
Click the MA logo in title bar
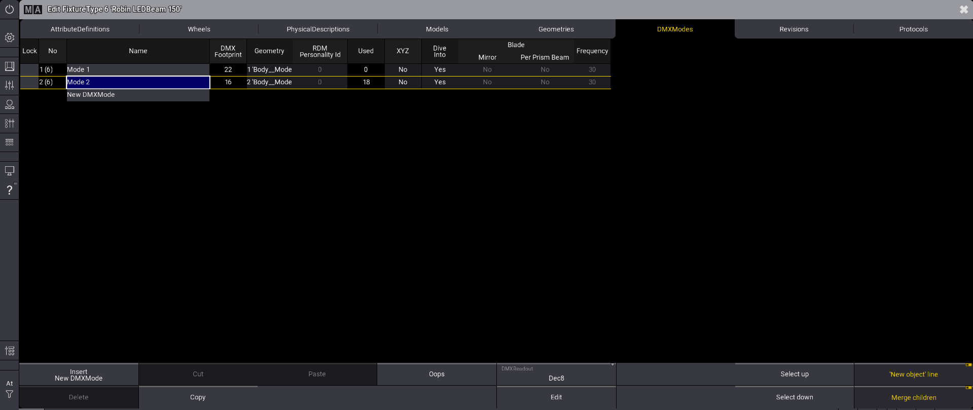(33, 10)
